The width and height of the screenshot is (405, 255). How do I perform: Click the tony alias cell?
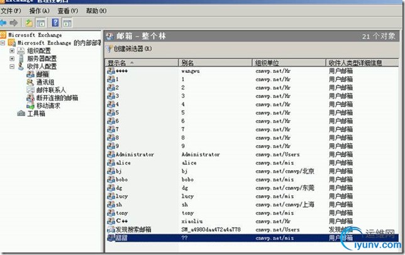point(187,213)
